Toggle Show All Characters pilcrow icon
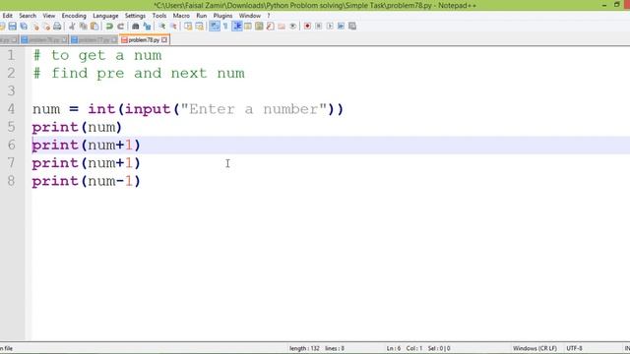630x354 pixels. [x=225, y=27]
